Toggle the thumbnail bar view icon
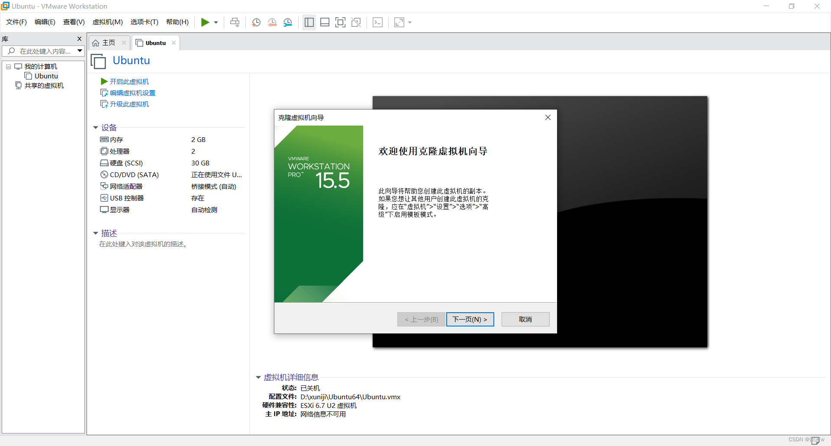831x446 pixels. pos(325,22)
